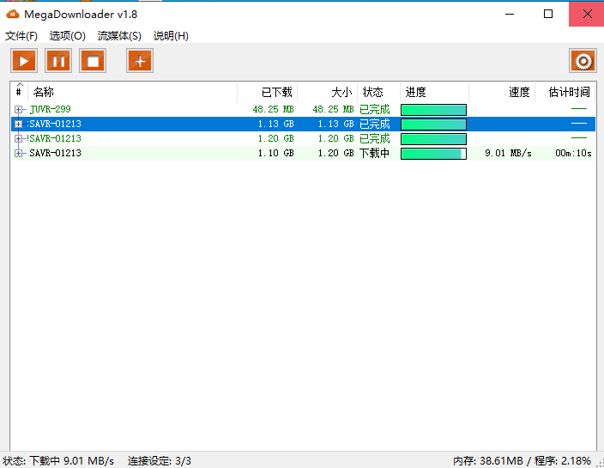The image size is (604, 468).
Task: Open the 文件(F) menu
Action: tap(21, 36)
